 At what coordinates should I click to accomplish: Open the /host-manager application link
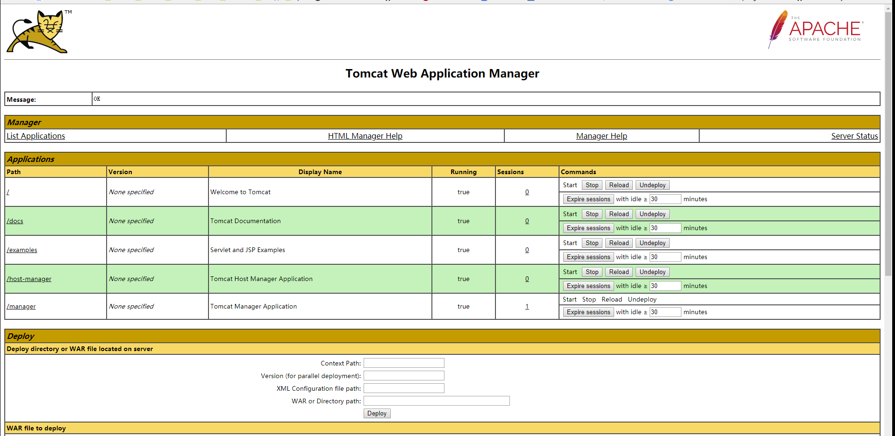click(29, 279)
